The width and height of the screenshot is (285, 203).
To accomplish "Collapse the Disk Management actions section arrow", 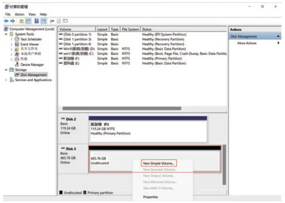I will pos(278,36).
